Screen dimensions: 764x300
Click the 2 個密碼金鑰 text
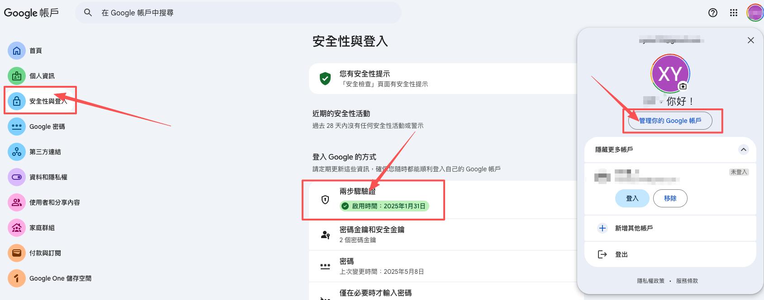tap(358, 240)
